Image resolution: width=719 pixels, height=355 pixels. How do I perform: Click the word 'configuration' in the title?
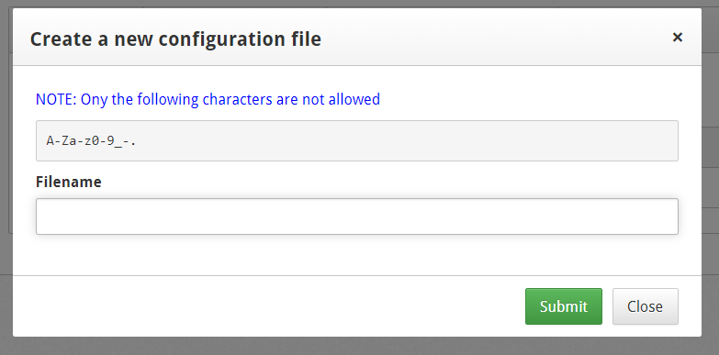pos(218,39)
